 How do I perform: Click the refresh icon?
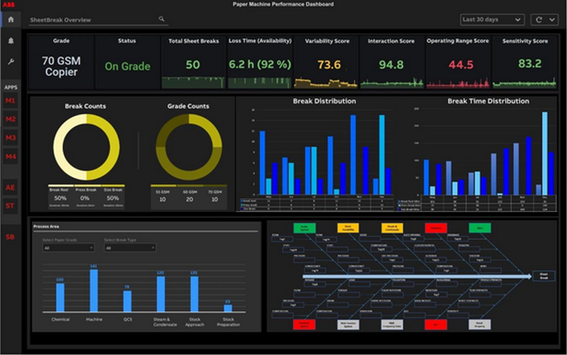[x=539, y=19]
